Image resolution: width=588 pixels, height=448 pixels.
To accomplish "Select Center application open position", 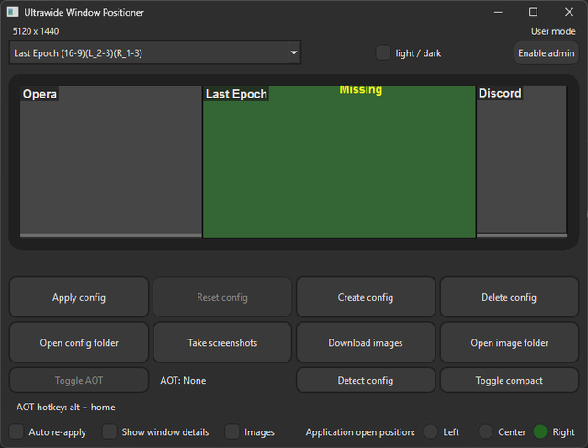I will tap(485, 431).
